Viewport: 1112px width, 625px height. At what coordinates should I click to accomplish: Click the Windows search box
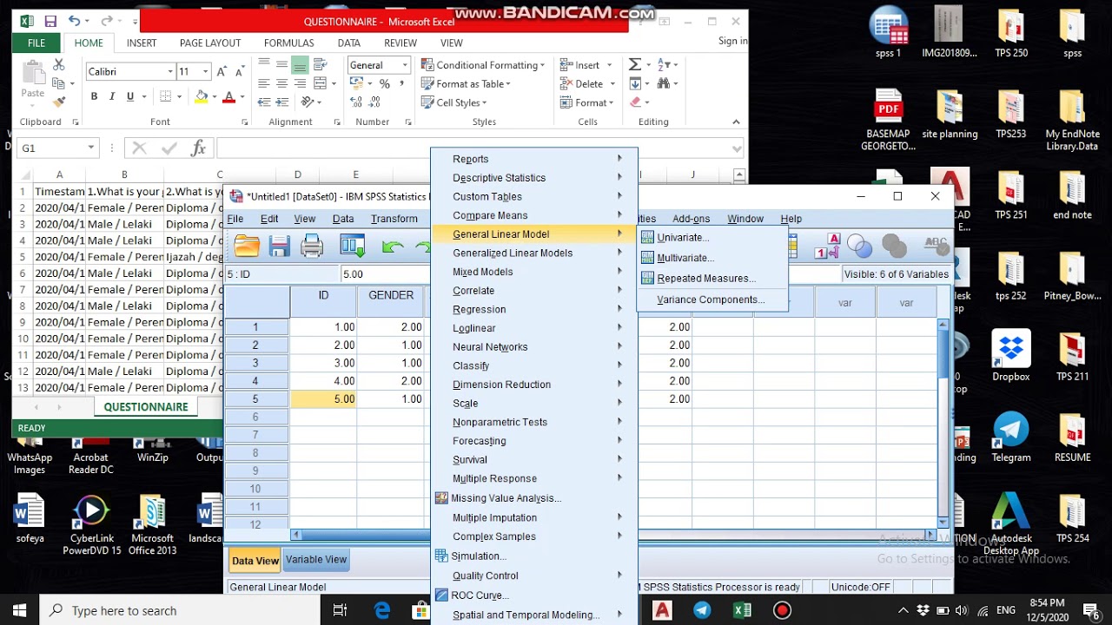coord(182,610)
